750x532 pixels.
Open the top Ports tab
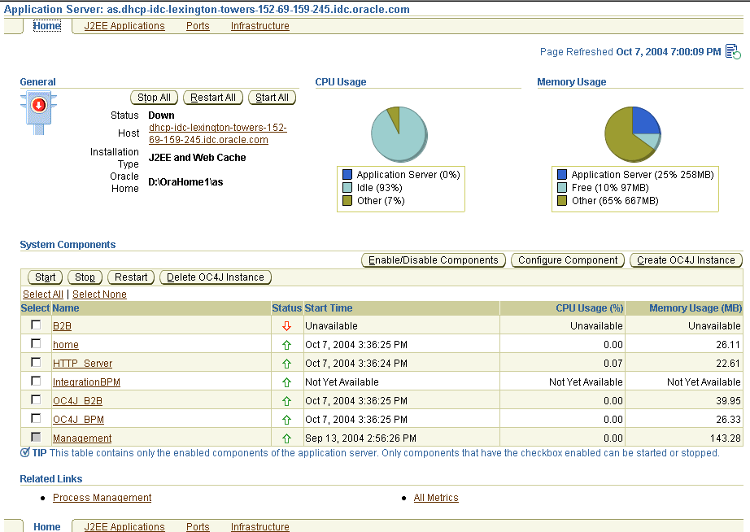point(198,26)
